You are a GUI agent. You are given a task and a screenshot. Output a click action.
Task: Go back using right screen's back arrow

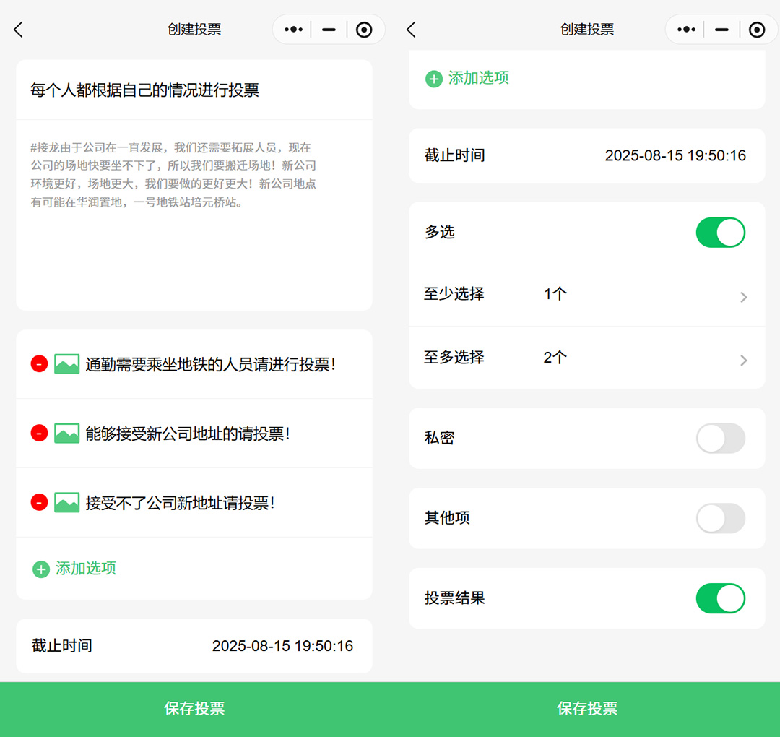click(411, 30)
